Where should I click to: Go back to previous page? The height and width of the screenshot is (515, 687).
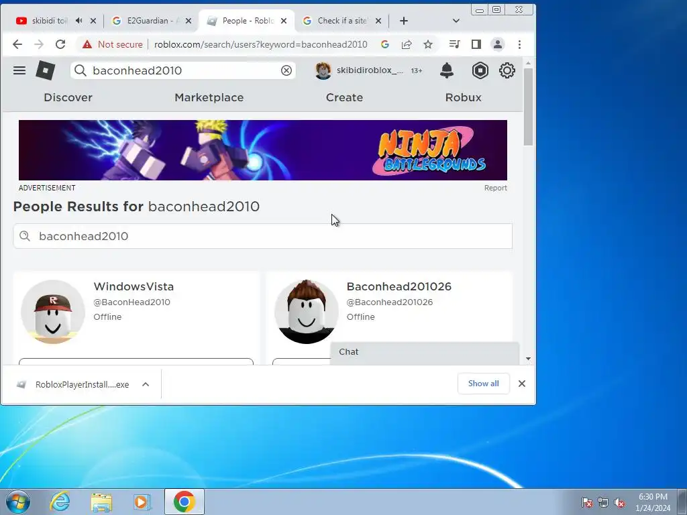17,44
